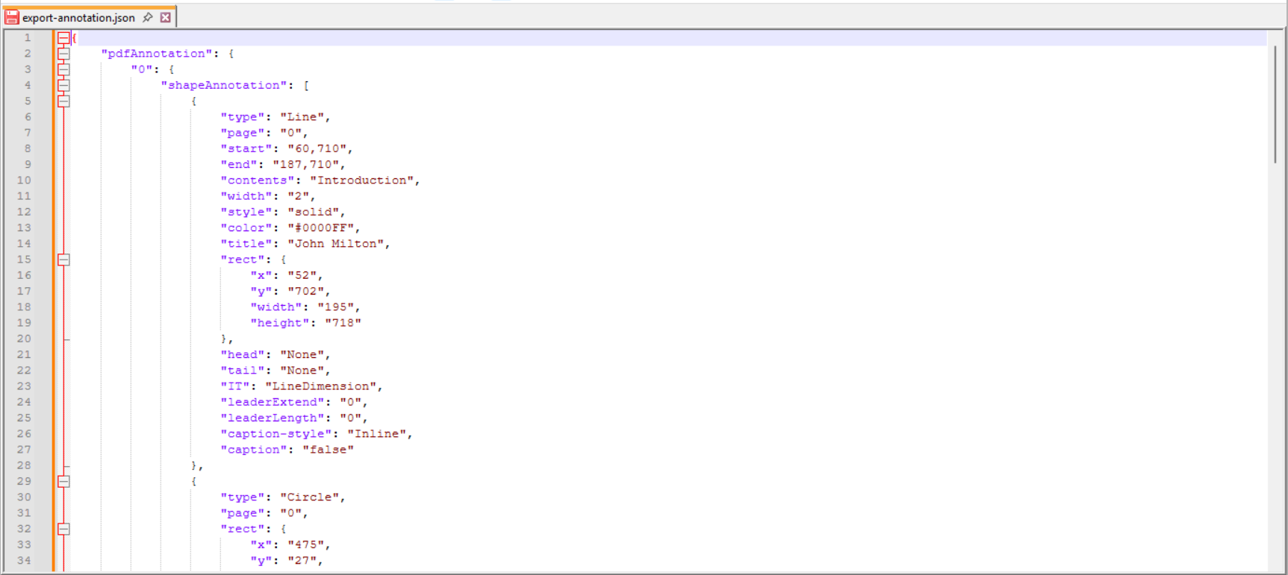The height and width of the screenshot is (575, 1288).
Task: Collapse the rect object at line 15
Action: coord(63,260)
